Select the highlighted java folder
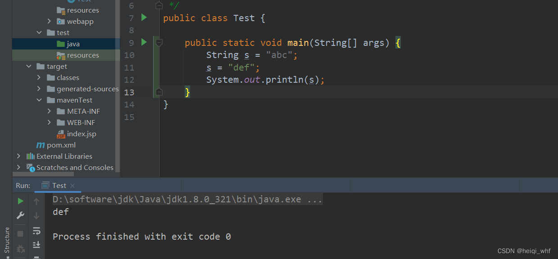Screen dimensions: 558x259 tap(73, 44)
